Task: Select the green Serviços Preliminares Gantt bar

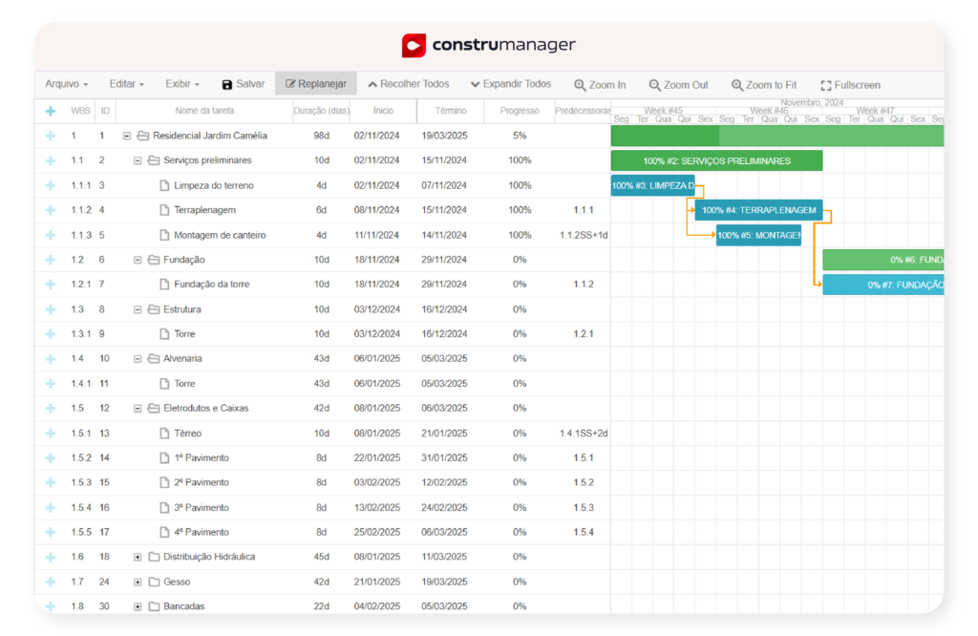Action: coord(716,160)
